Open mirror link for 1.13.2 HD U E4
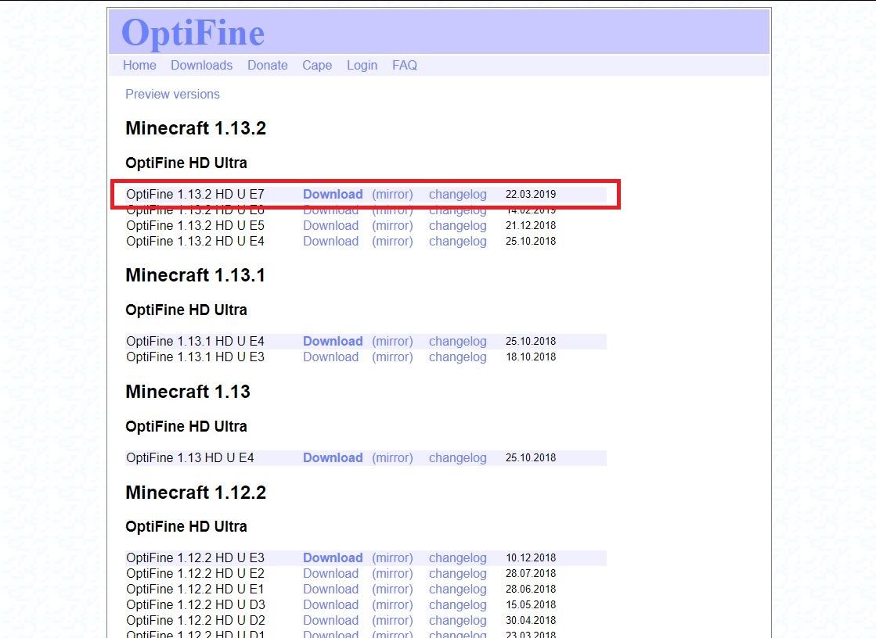Viewport: 876px width, 638px height. (393, 241)
